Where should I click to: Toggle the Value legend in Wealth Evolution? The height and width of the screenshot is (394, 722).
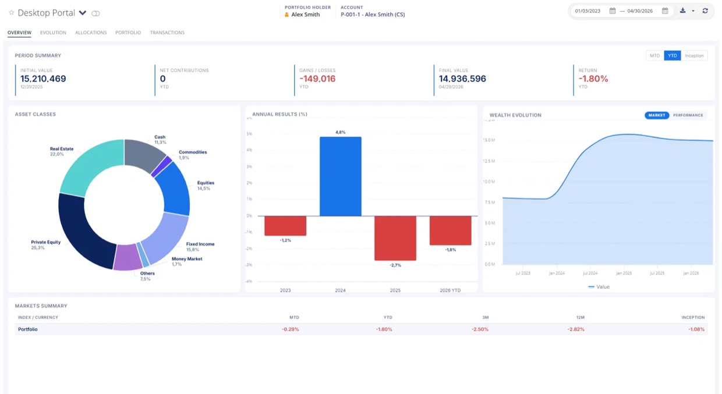coord(599,287)
